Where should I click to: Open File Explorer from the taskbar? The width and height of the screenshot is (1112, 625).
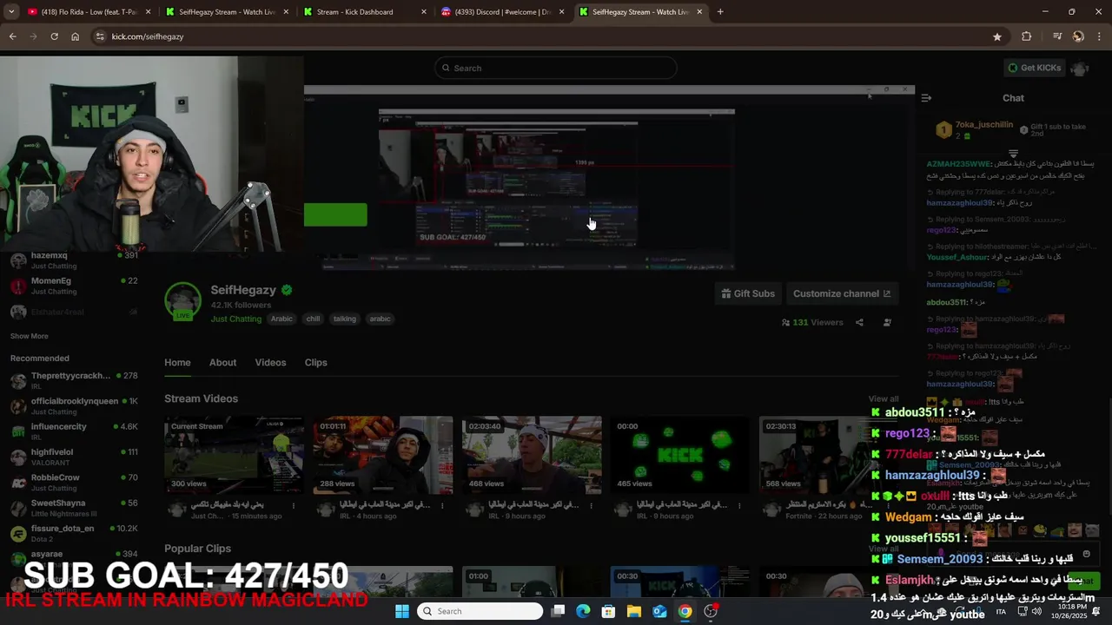[634, 611]
